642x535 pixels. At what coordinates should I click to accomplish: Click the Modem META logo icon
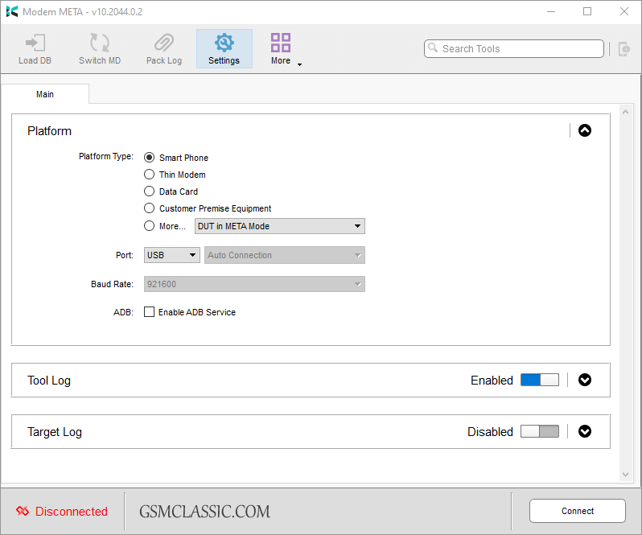click(12, 11)
